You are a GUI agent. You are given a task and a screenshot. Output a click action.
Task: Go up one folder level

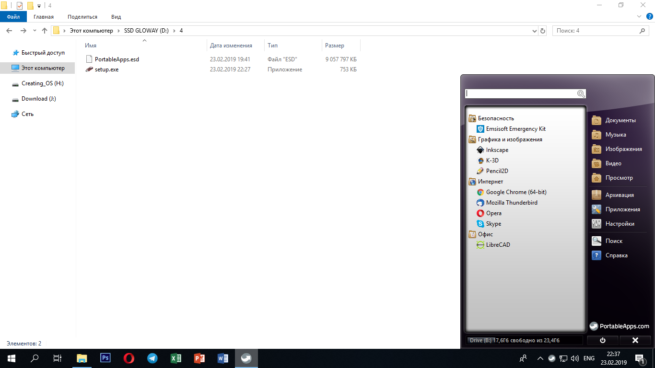click(45, 31)
